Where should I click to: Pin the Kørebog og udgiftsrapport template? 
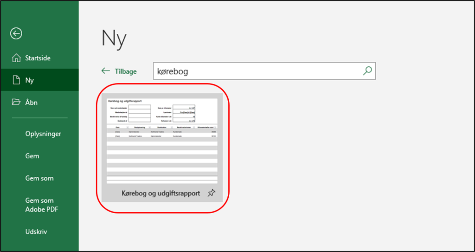point(212,193)
